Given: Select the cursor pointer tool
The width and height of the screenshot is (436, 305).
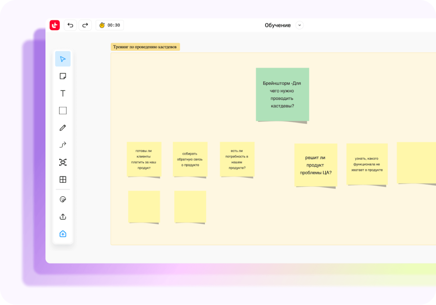Looking at the screenshot, I should click(63, 59).
